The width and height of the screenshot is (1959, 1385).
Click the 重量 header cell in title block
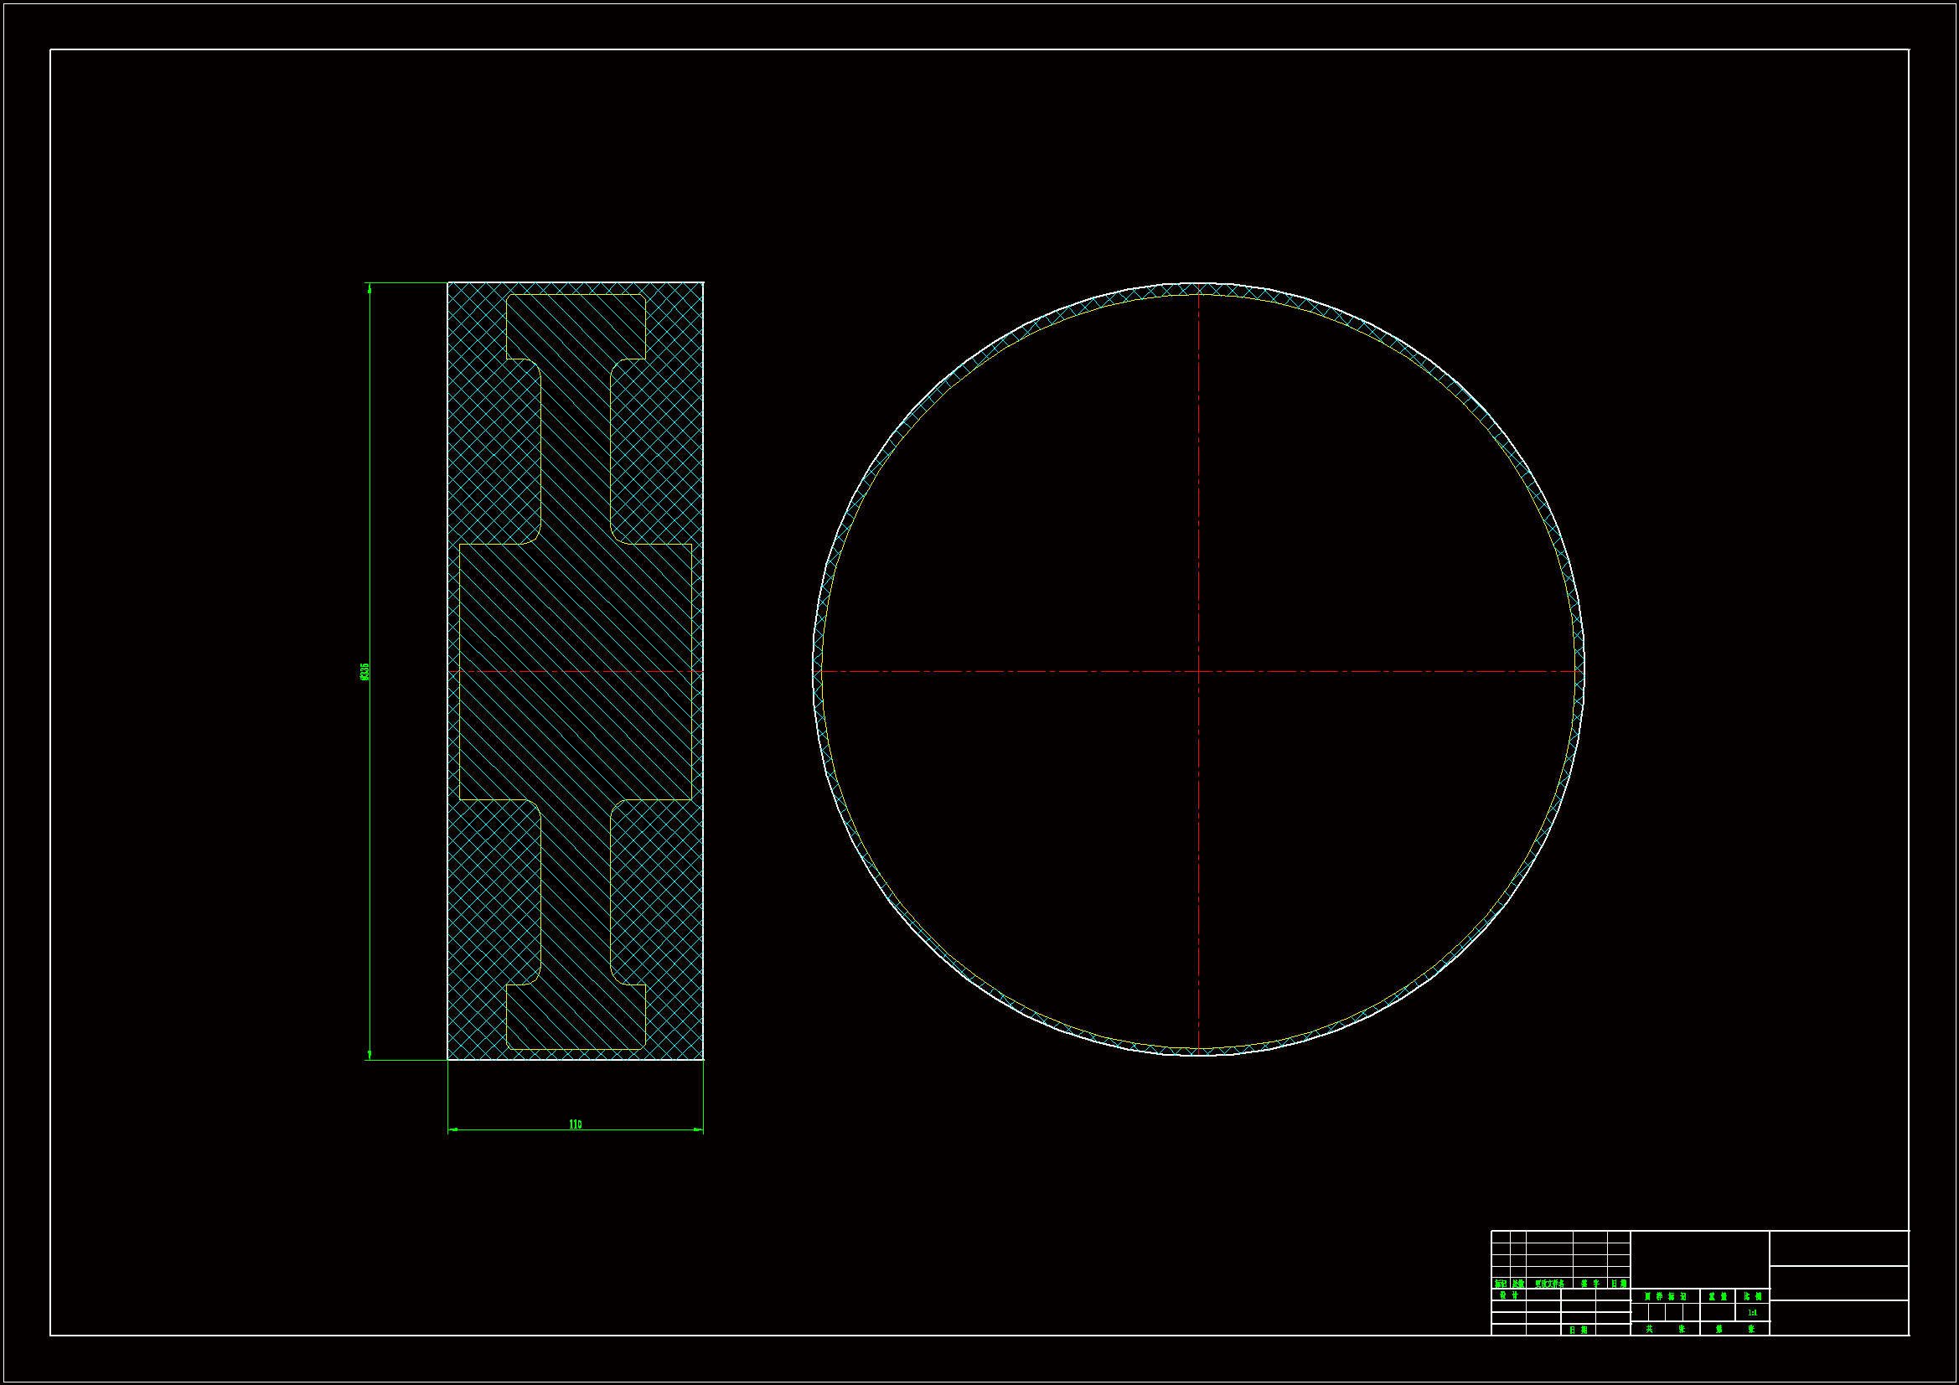click(x=1719, y=1297)
